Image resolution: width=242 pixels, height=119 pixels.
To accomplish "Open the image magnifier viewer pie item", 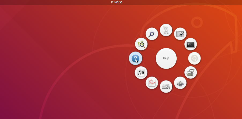I will [x=141, y=44].
